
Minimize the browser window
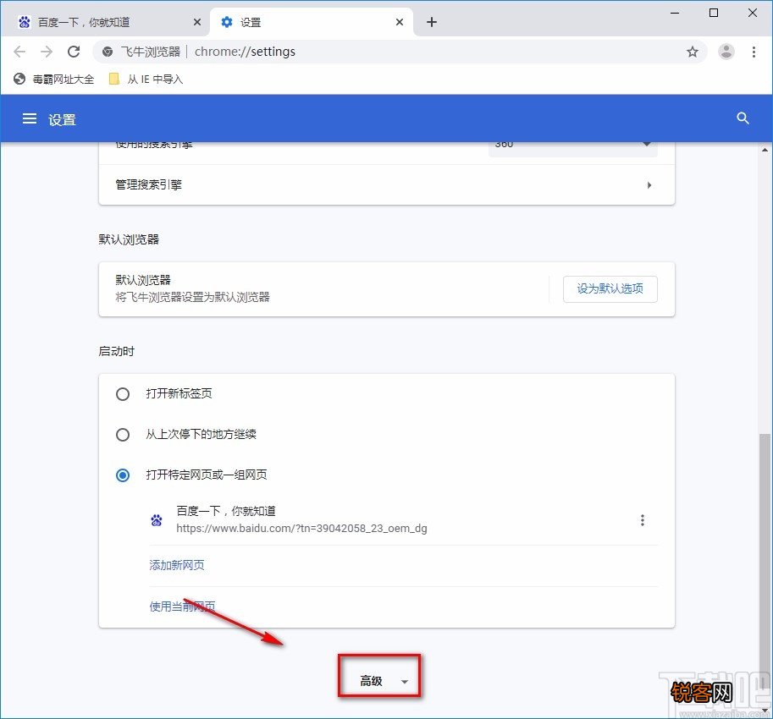(x=675, y=13)
